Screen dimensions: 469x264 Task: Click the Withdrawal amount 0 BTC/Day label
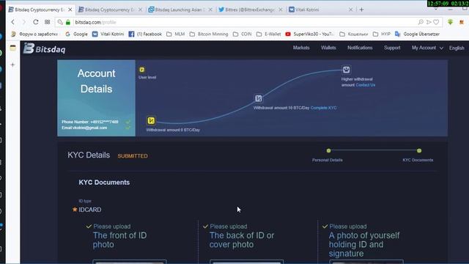click(173, 130)
